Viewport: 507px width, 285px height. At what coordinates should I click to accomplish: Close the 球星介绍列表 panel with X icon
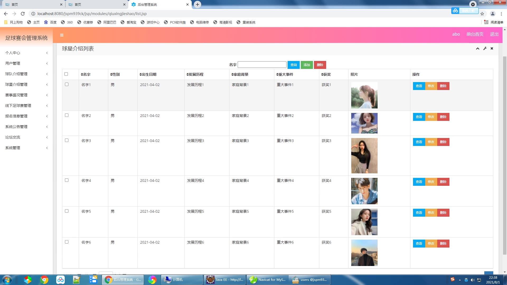point(492,49)
